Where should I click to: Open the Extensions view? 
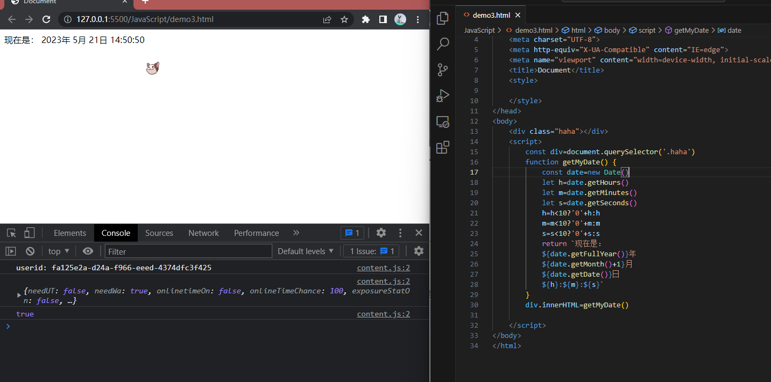[x=443, y=147]
